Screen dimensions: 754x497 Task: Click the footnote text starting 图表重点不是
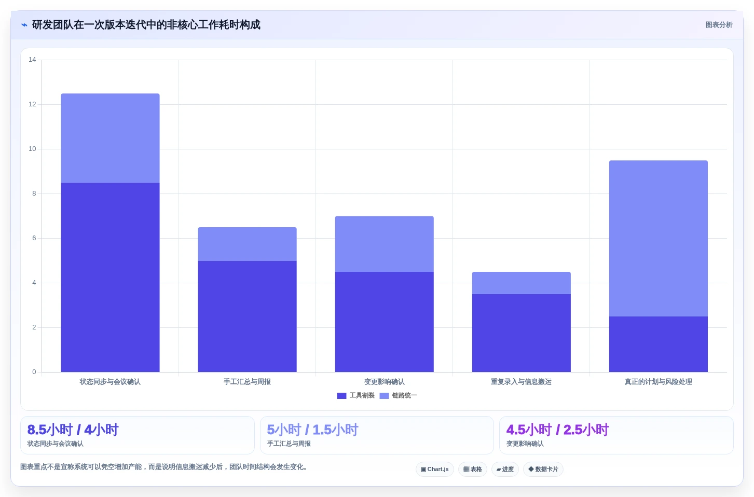click(x=165, y=467)
